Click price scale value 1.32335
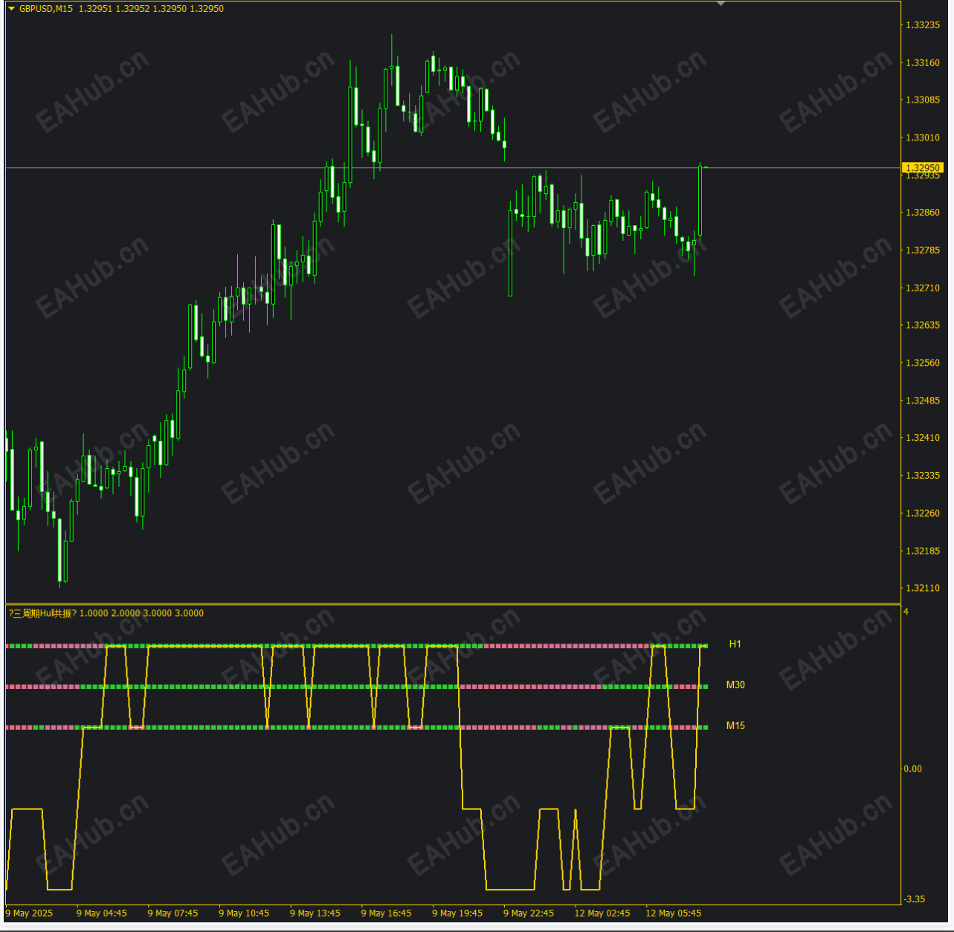Image resolution: width=954 pixels, height=932 pixels. pos(923,475)
